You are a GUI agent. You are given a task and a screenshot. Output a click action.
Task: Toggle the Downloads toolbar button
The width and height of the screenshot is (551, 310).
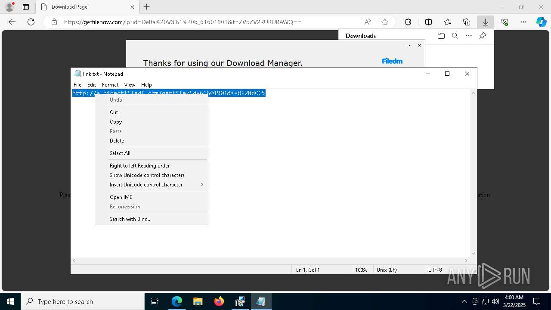point(486,22)
